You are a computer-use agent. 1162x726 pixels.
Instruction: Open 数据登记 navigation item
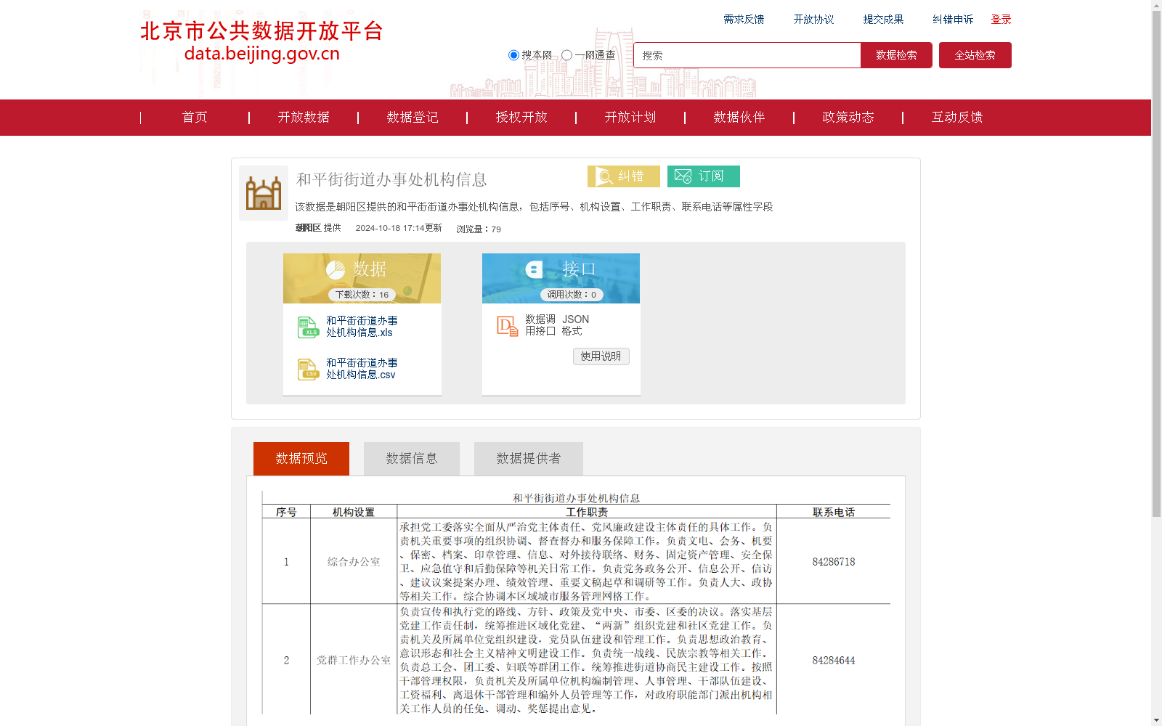(413, 118)
